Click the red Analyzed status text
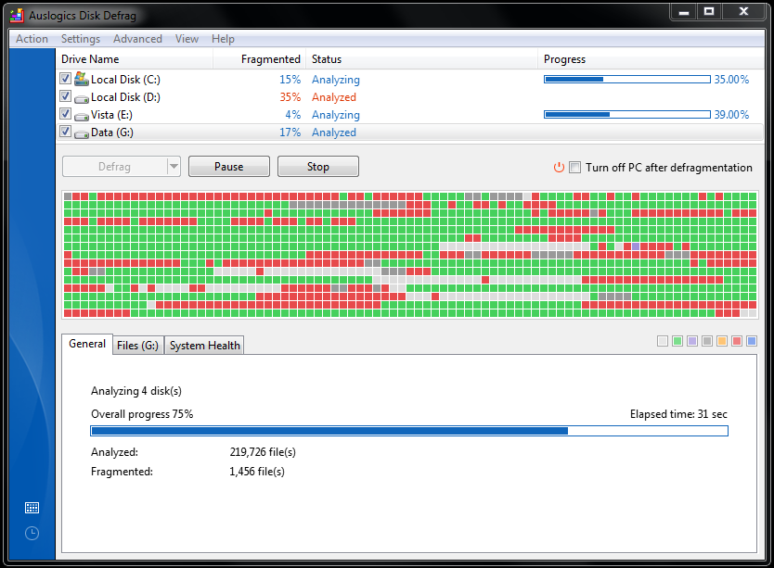 point(334,97)
